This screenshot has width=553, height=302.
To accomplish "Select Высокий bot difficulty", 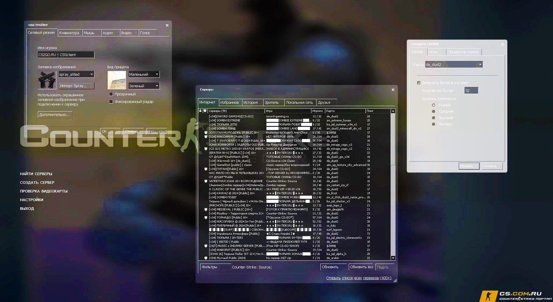I will (434, 118).
